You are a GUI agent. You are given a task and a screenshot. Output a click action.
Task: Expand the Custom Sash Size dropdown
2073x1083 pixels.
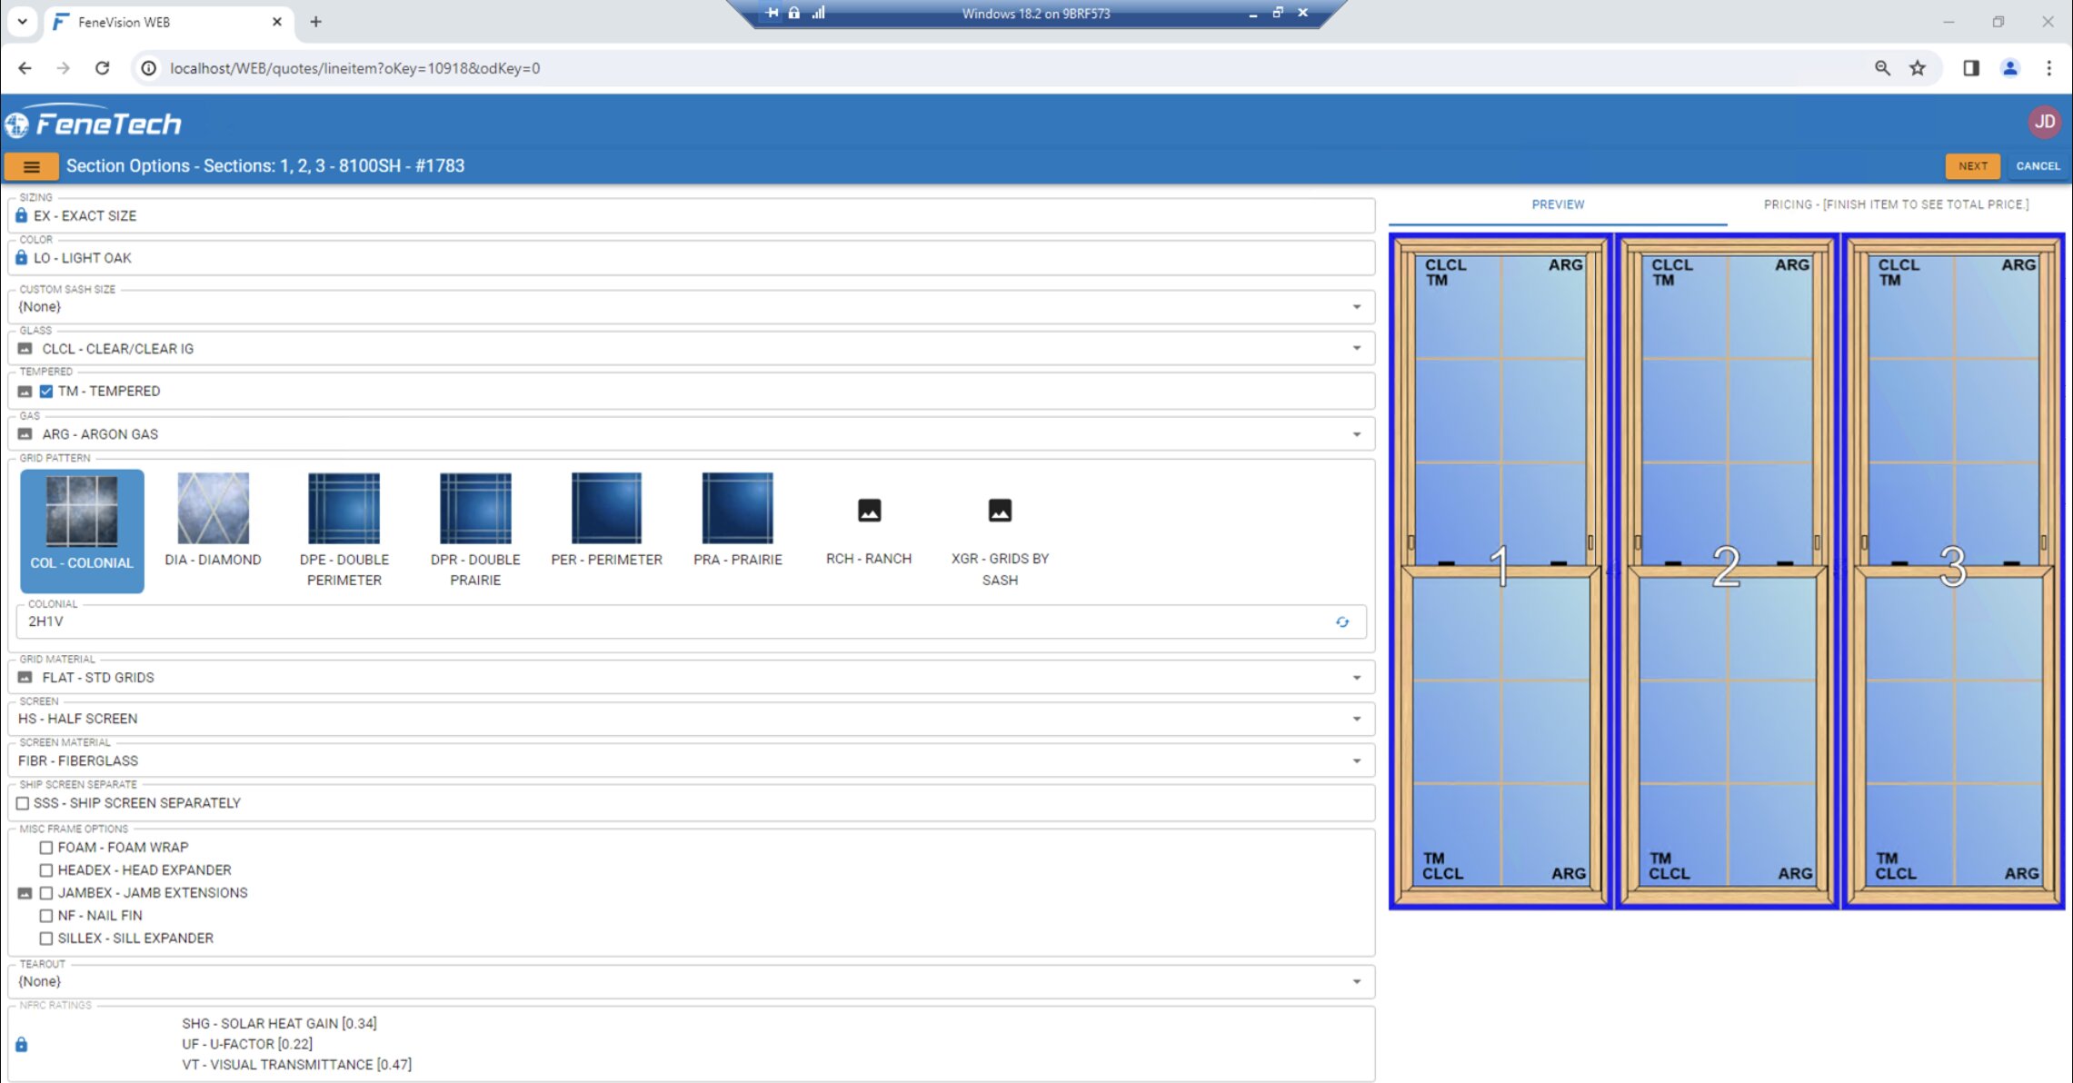pos(1356,307)
